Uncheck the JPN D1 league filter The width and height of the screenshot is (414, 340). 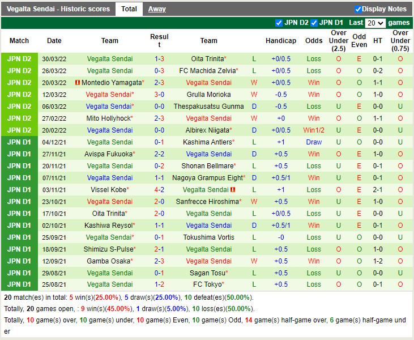314,23
